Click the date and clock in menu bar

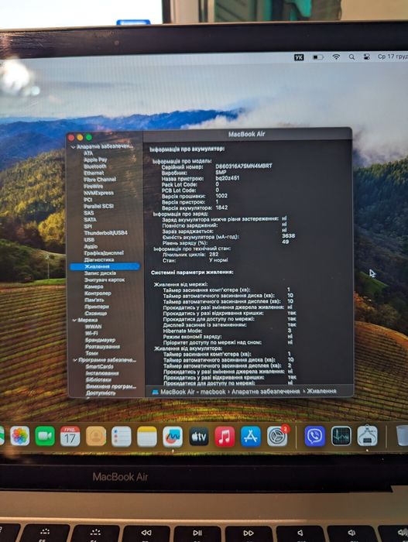(x=393, y=57)
